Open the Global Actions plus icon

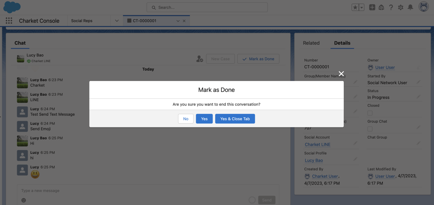pyautogui.click(x=372, y=8)
